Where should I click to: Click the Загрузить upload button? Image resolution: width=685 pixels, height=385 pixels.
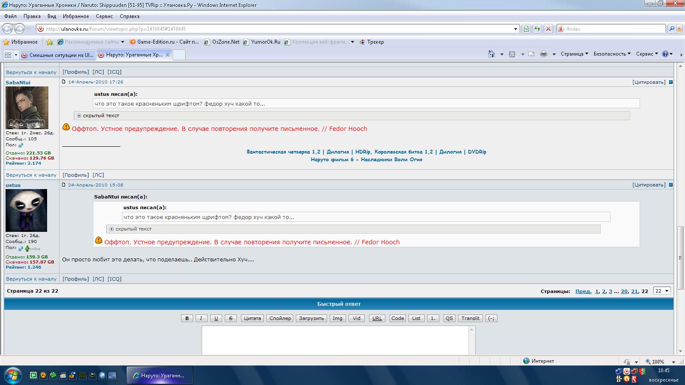[311, 318]
